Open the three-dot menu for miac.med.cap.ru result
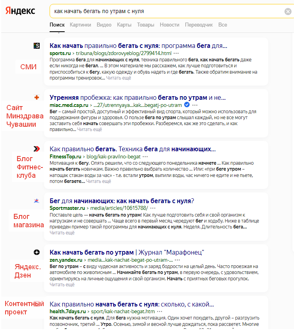 (x=195, y=105)
